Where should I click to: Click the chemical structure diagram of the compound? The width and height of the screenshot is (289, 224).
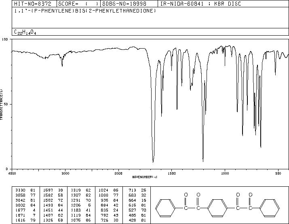217,205
